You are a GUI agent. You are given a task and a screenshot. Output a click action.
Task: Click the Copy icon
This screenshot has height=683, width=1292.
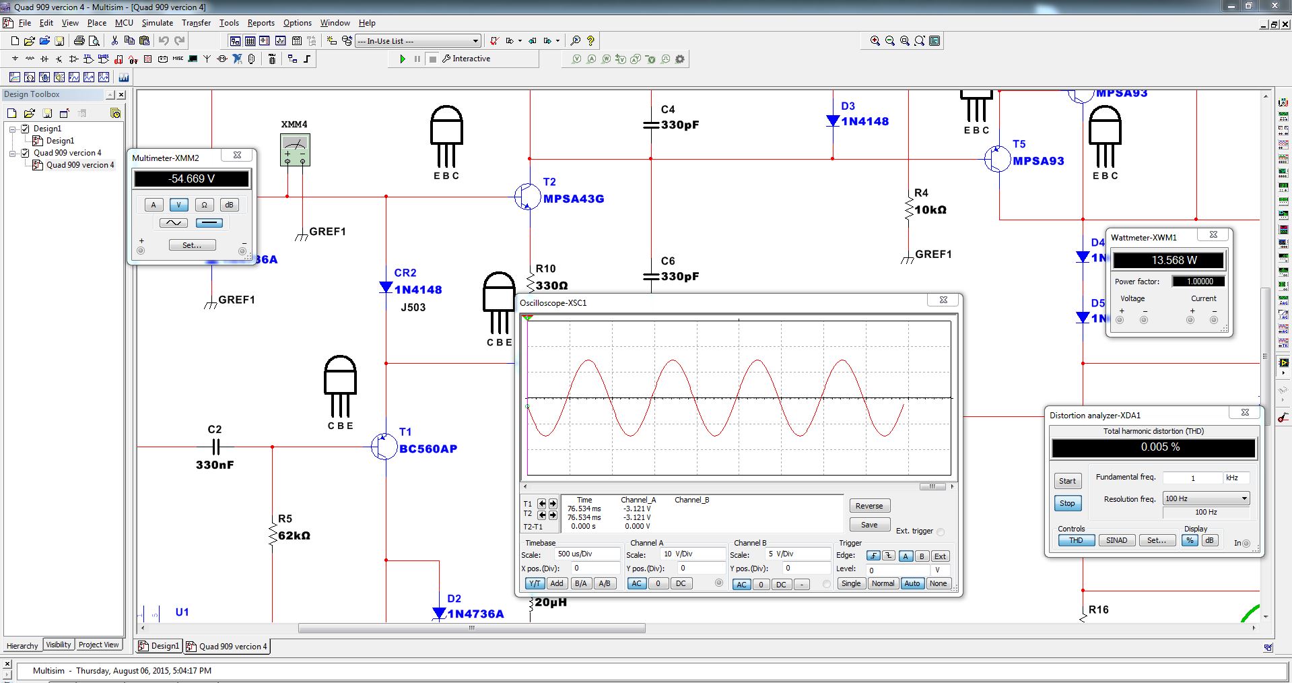[129, 41]
